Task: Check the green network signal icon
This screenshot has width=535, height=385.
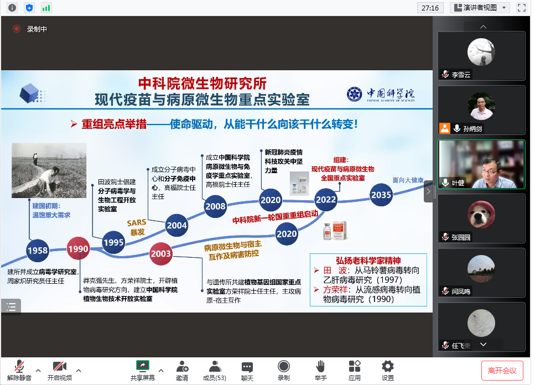Action: [46, 8]
